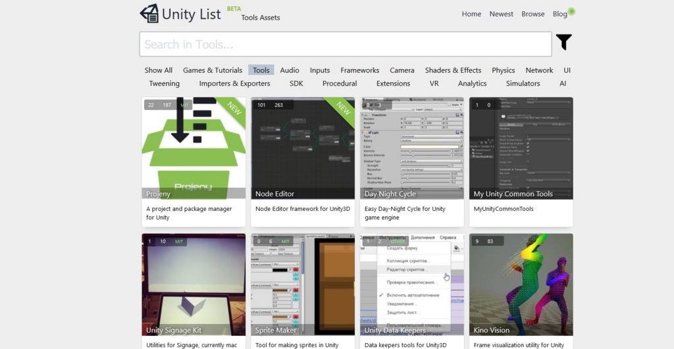
Task: Click the Unity List logo icon
Action: pos(149,13)
